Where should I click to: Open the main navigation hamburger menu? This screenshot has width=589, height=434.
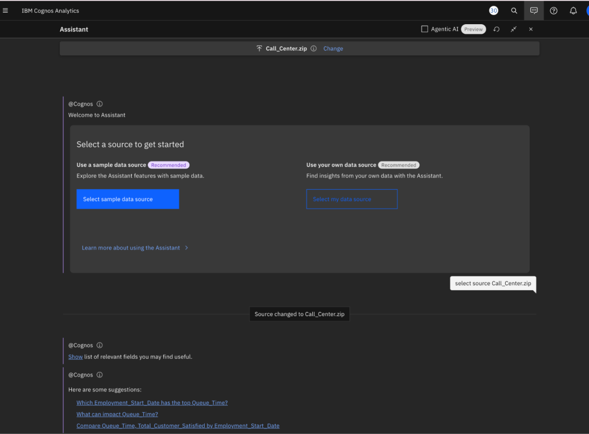click(x=6, y=10)
